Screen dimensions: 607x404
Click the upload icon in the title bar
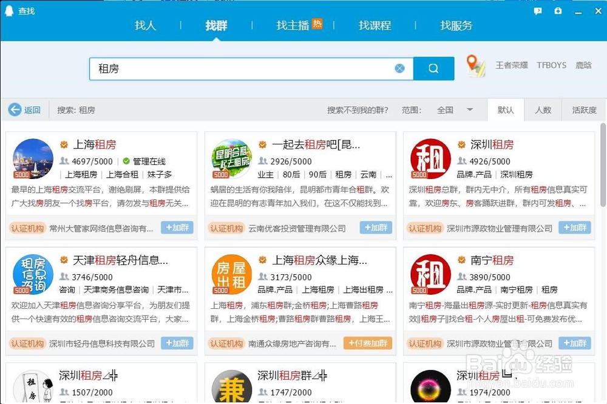[x=557, y=10]
